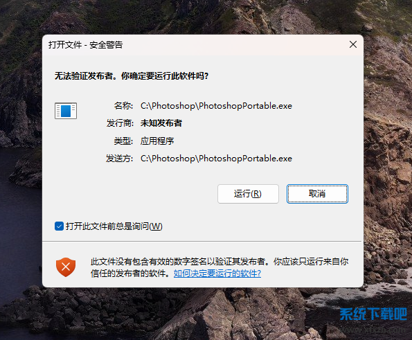Image resolution: width=412 pixels, height=340 pixels.
Task: Click the blue application file icon
Action: (x=66, y=111)
